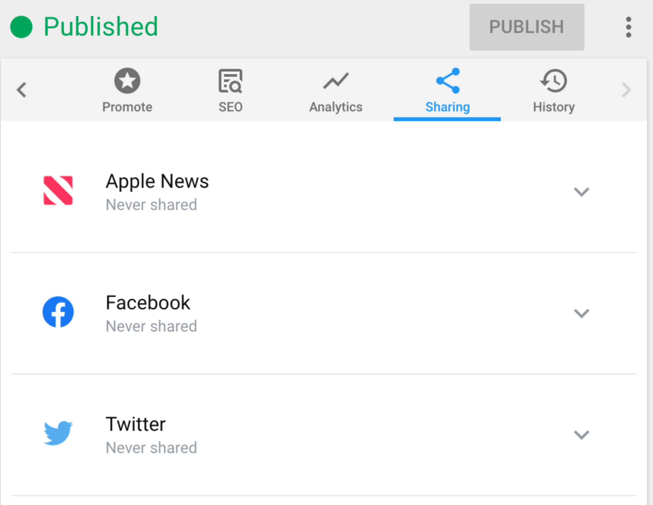653x505 pixels.
Task: Switch to the History tab label
Action: click(x=554, y=107)
